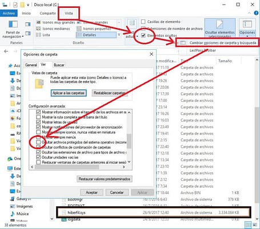Screen dimensions: 260x229
Task: Click the hiberfil.sys file icon
Action: pos(64,212)
